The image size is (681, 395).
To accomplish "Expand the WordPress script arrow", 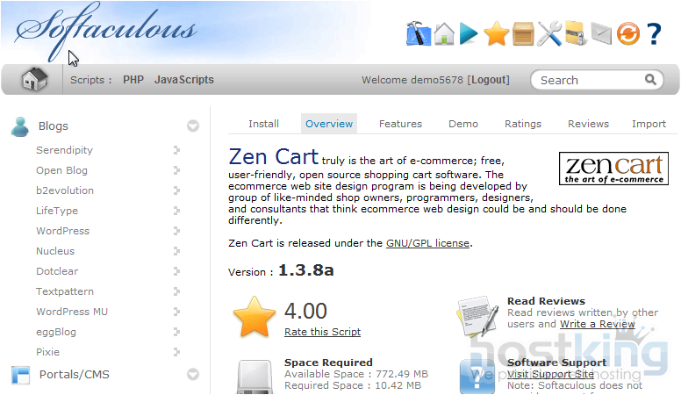I will pyautogui.click(x=176, y=232).
